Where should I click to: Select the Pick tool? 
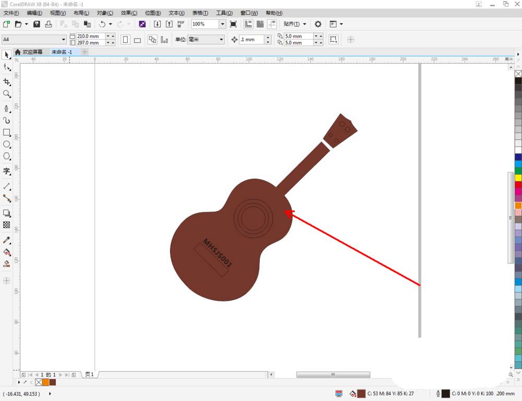(x=7, y=55)
